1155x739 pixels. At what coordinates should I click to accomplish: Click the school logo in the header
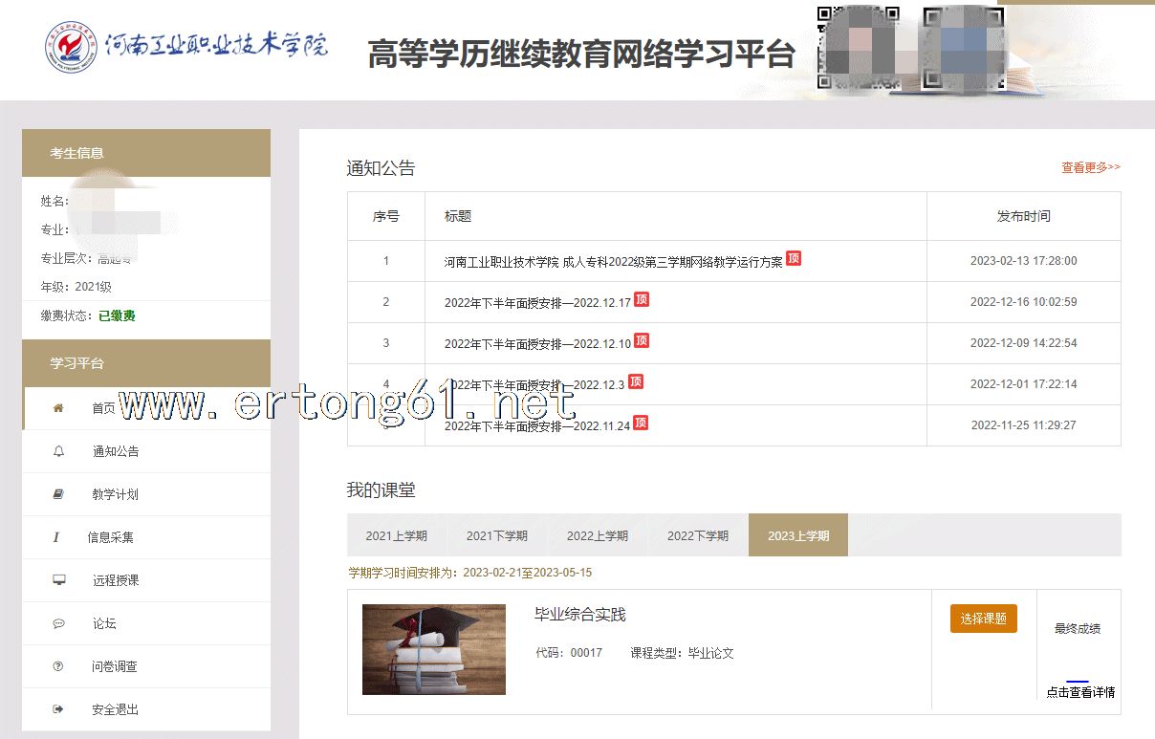tap(71, 47)
